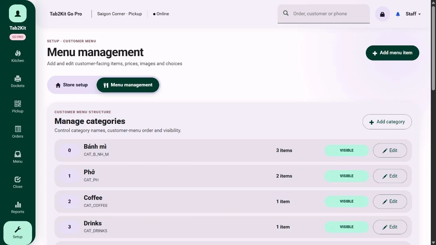Open the Pickup QR code icon
The height and width of the screenshot is (245, 436).
(18, 104)
